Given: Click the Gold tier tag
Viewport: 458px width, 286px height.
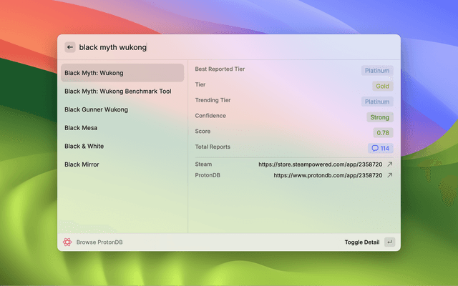Looking at the screenshot, I should coord(383,87).
